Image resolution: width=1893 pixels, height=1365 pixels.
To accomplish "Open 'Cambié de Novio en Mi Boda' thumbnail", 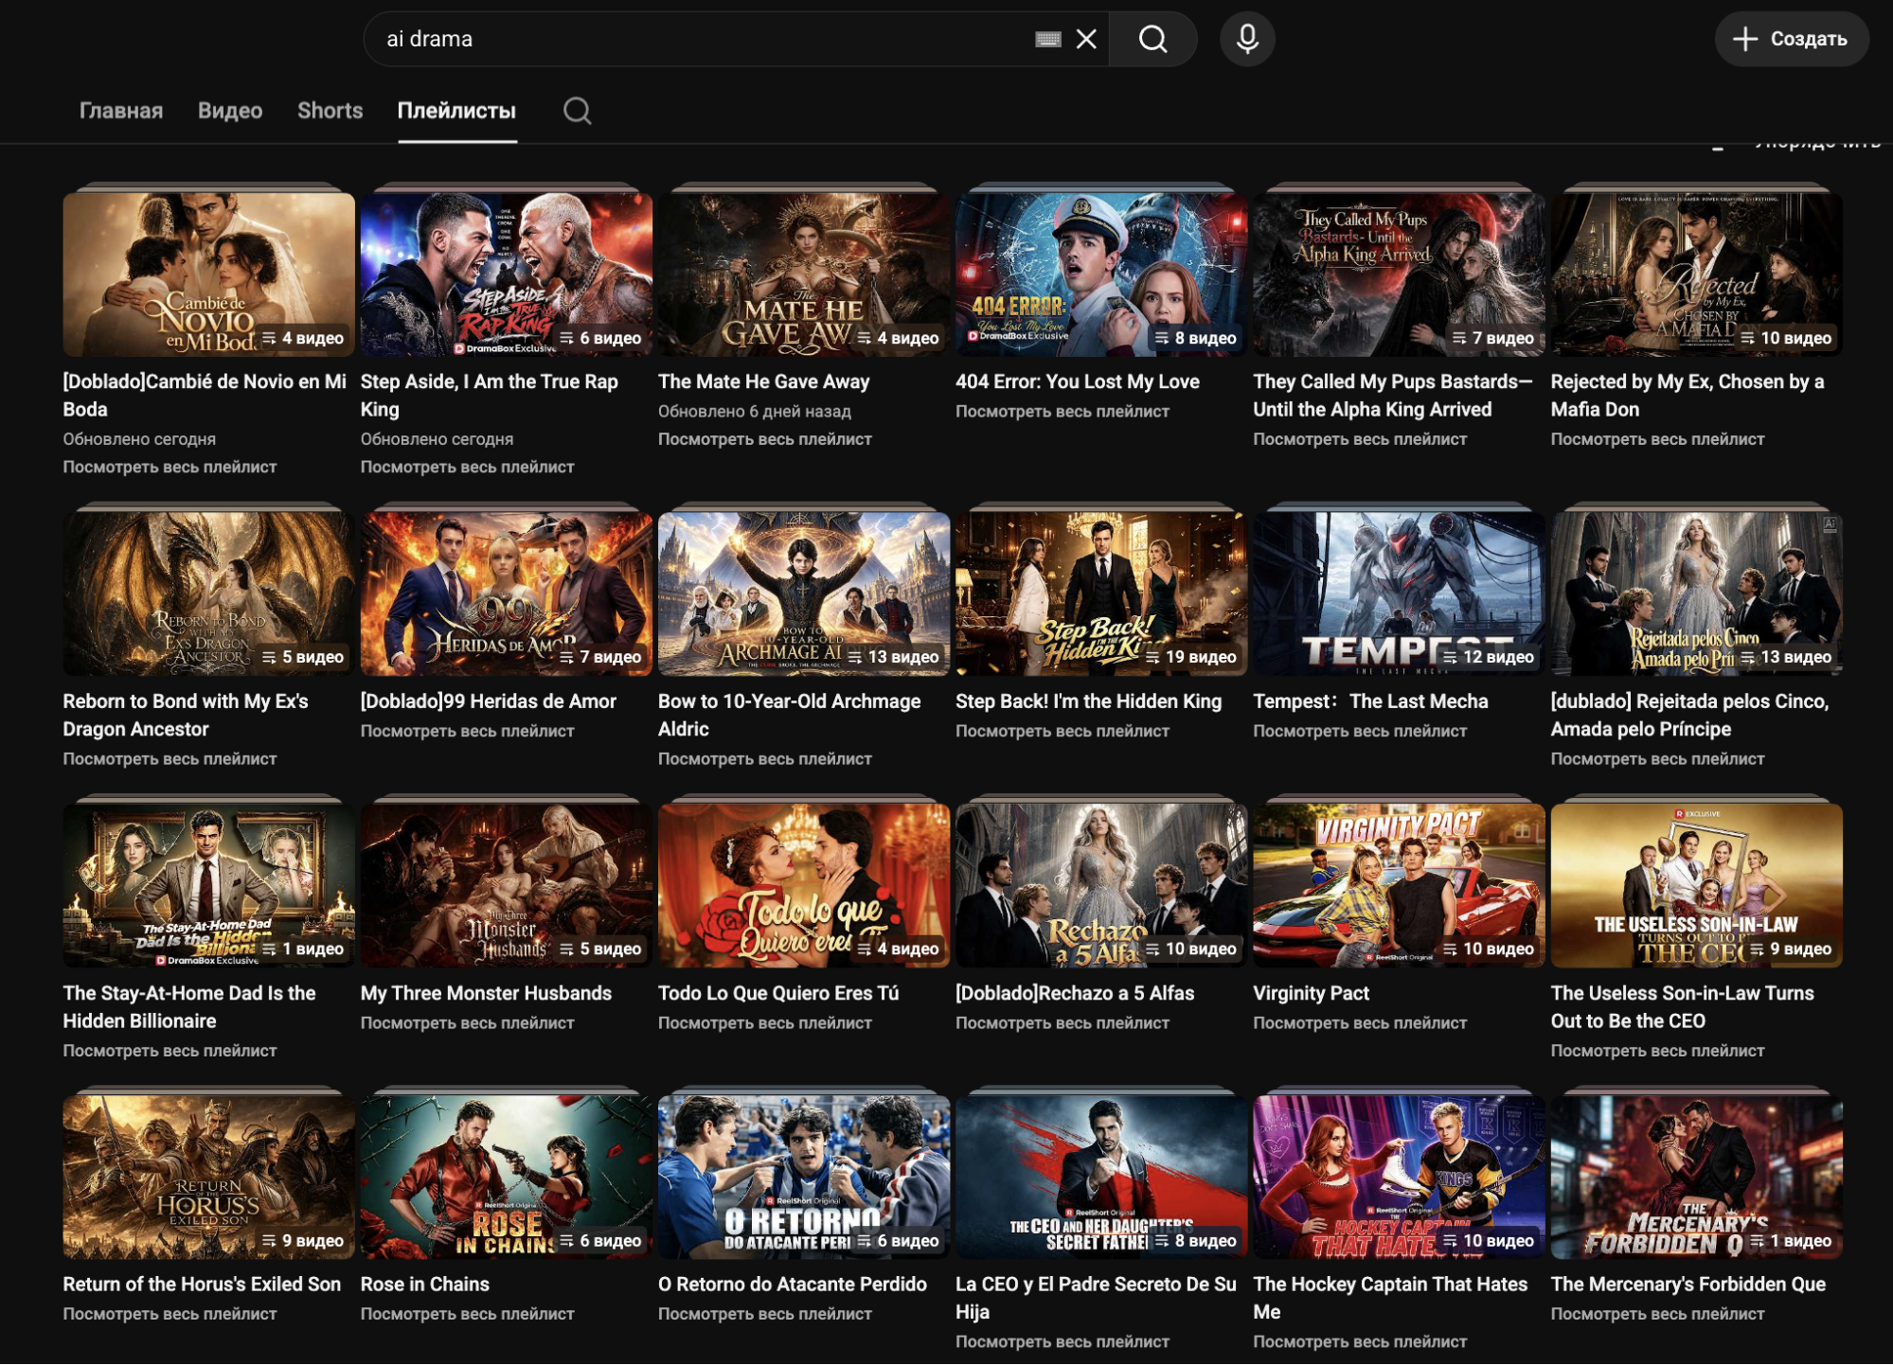I will pyautogui.click(x=209, y=275).
